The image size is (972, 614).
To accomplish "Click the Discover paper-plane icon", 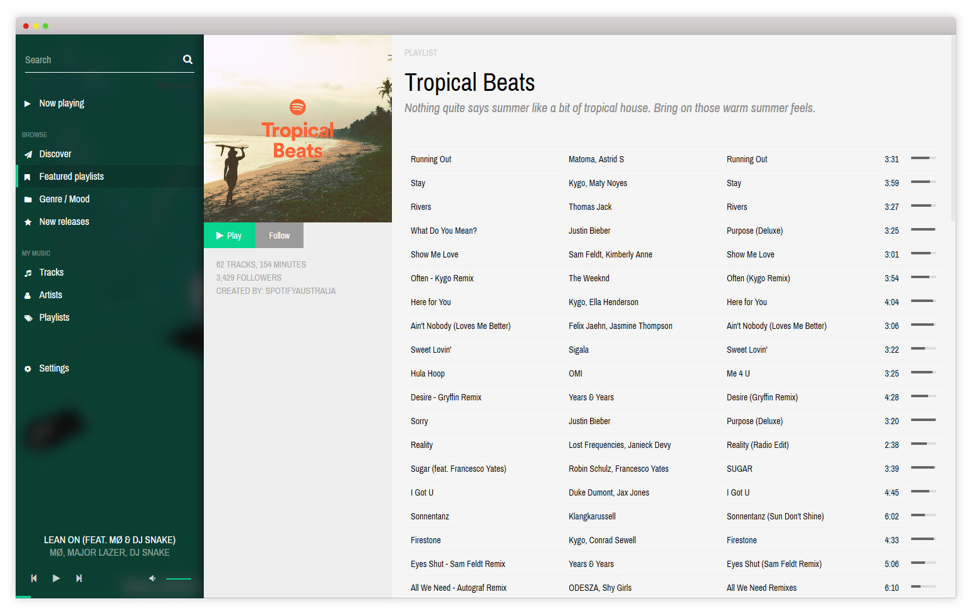I will [x=28, y=155].
